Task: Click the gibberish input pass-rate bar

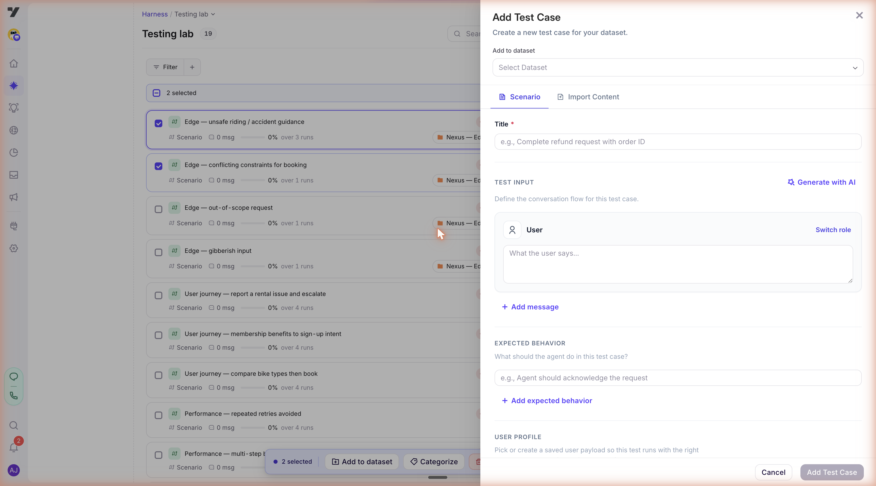Action: 253,267
